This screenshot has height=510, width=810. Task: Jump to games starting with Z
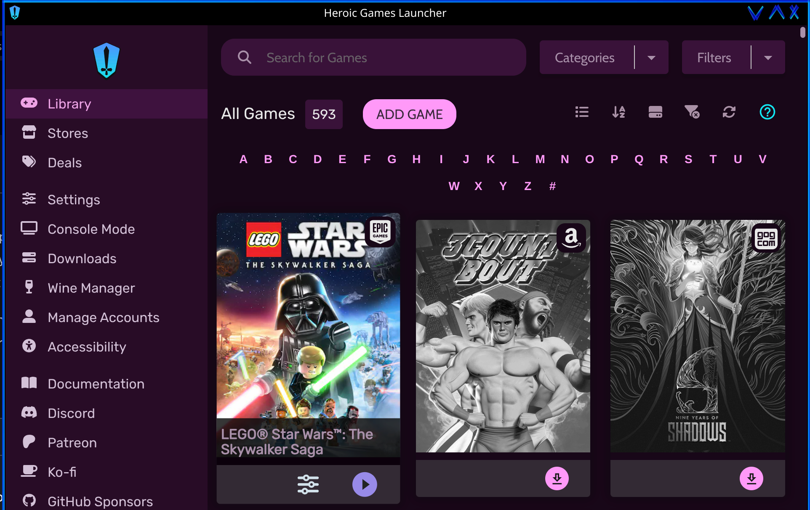tap(528, 186)
